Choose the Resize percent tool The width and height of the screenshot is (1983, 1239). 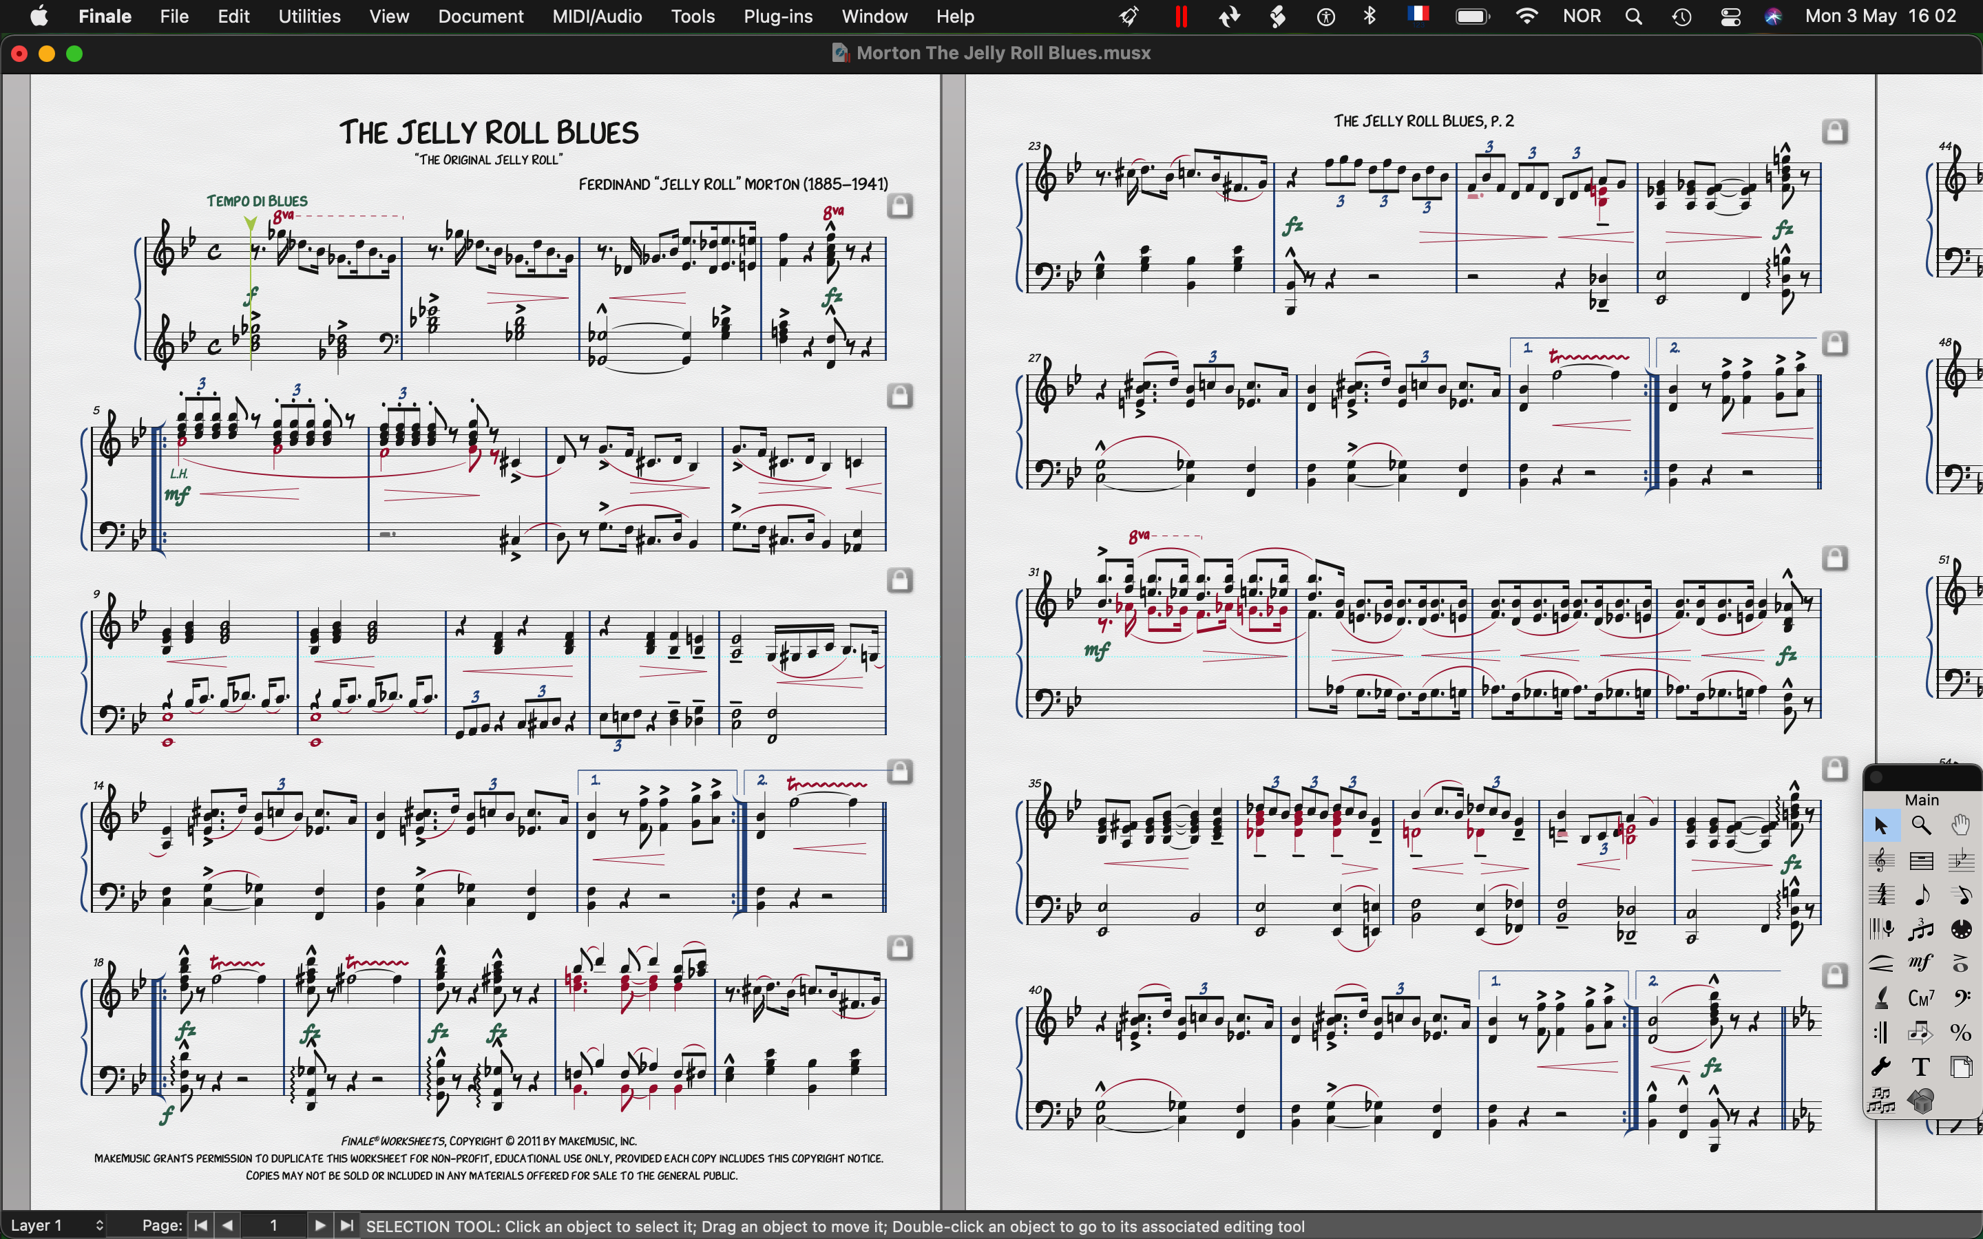(x=1962, y=1032)
